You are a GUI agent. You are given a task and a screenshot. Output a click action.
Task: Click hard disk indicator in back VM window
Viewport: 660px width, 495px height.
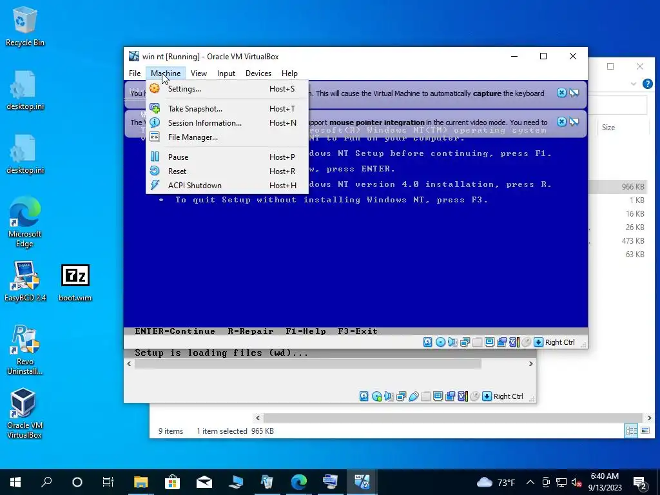pyautogui.click(x=364, y=396)
